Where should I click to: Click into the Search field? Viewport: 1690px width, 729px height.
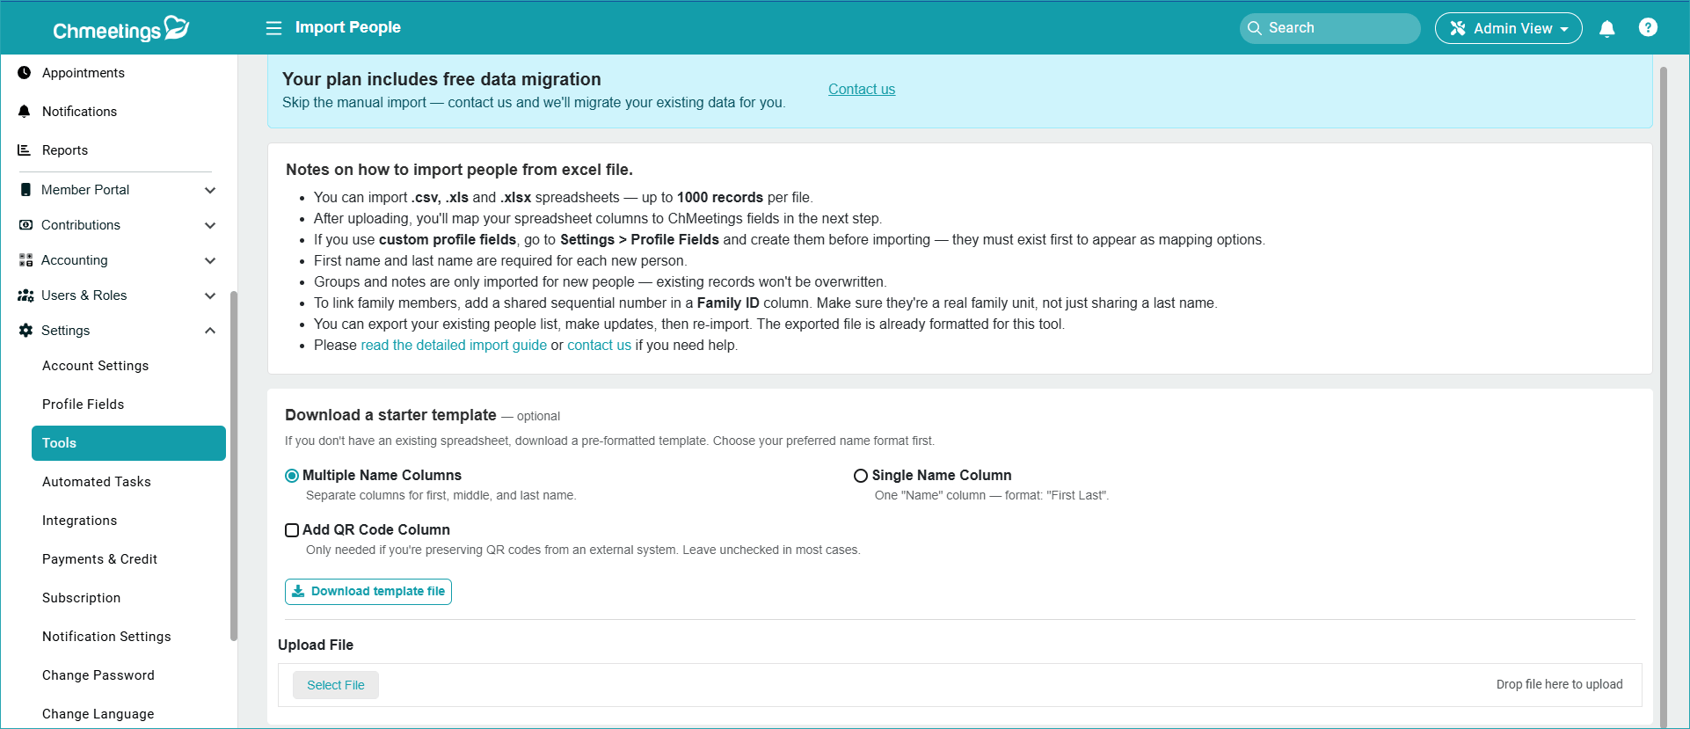(x=1330, y=28)
